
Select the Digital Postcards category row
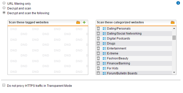(x=134, y=39)
